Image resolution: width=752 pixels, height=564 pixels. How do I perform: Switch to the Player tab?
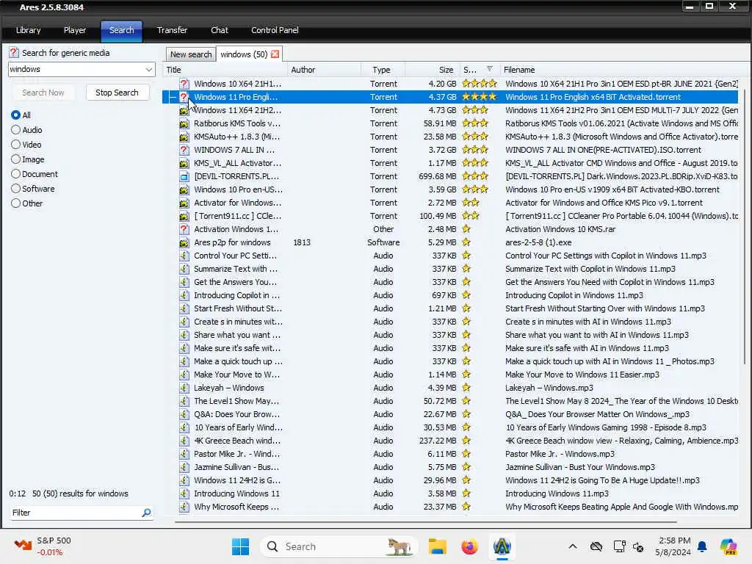pyautogui.click(x=75, y=30)
